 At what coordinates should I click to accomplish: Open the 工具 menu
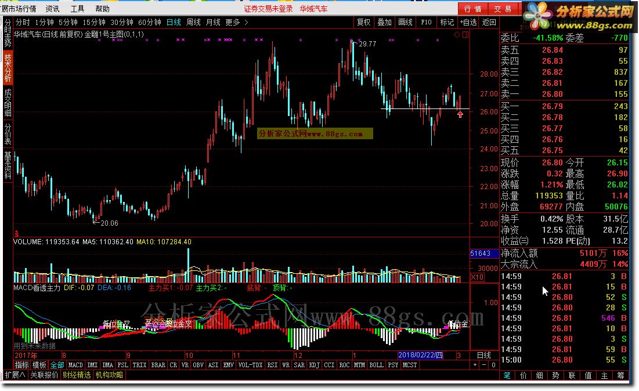pyautogui.click(x=77, y=9)
